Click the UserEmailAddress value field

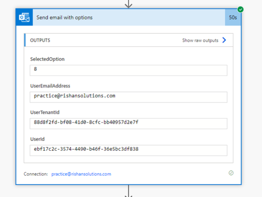[128, 97]
